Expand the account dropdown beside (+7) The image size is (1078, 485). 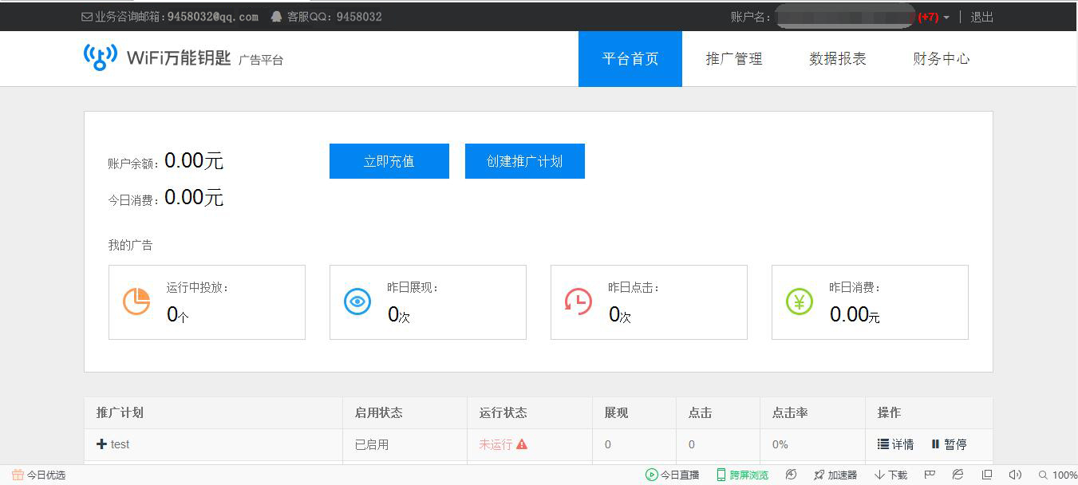pyautogui.click(x=948, y=15)
